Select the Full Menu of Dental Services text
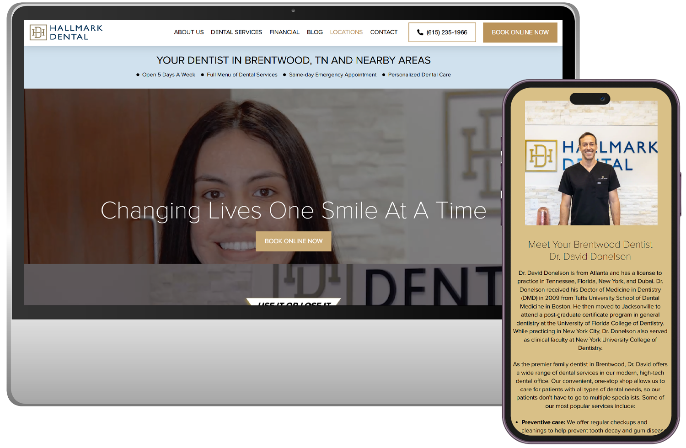This screenshot has width=686, height=448. pos(242,75)
